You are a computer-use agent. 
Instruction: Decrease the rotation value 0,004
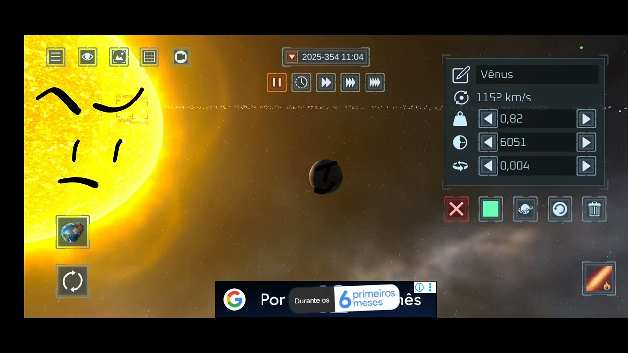488,166
